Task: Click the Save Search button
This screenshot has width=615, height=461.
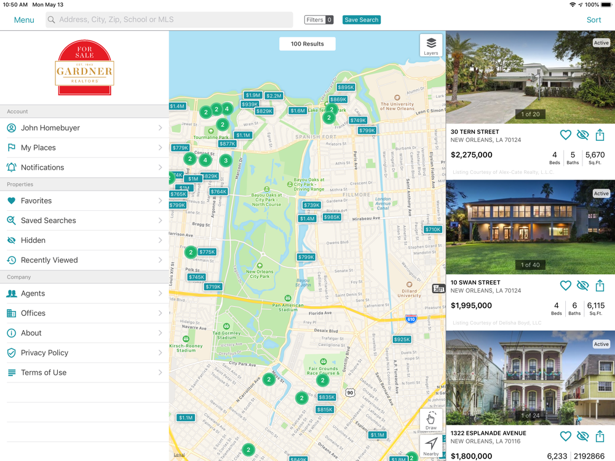Action: [x=361, y=20]
